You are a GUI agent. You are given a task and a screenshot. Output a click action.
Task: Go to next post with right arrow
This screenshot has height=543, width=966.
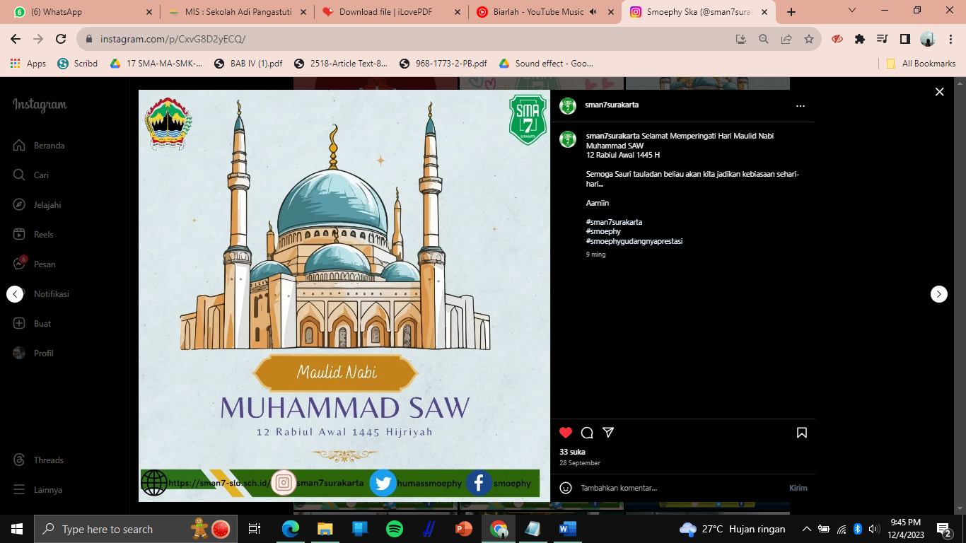938,294
